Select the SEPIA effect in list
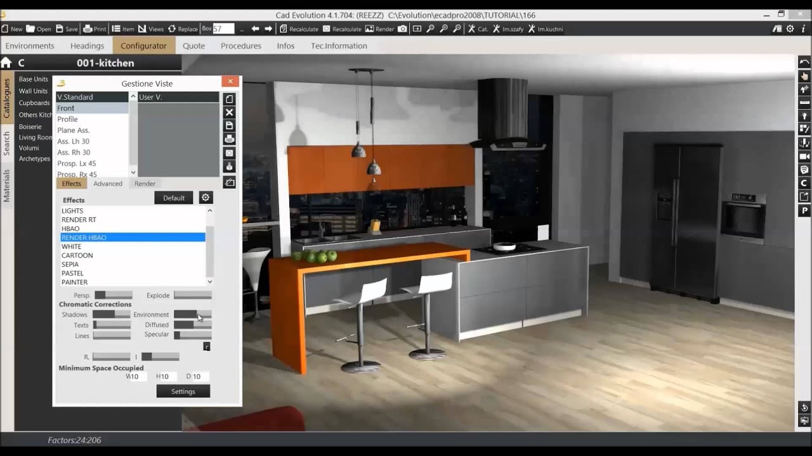812x456 pixels. click(x=70, y=264)
